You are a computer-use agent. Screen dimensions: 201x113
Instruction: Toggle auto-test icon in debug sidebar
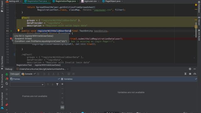[7, 83]
